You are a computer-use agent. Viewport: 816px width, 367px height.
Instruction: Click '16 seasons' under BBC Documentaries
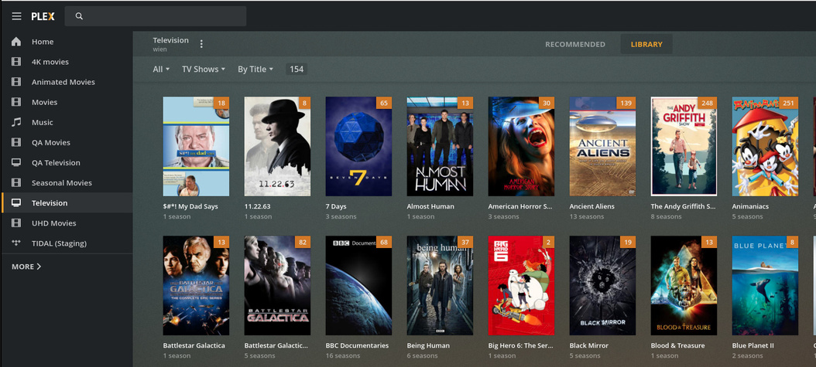tap(343, 355)
